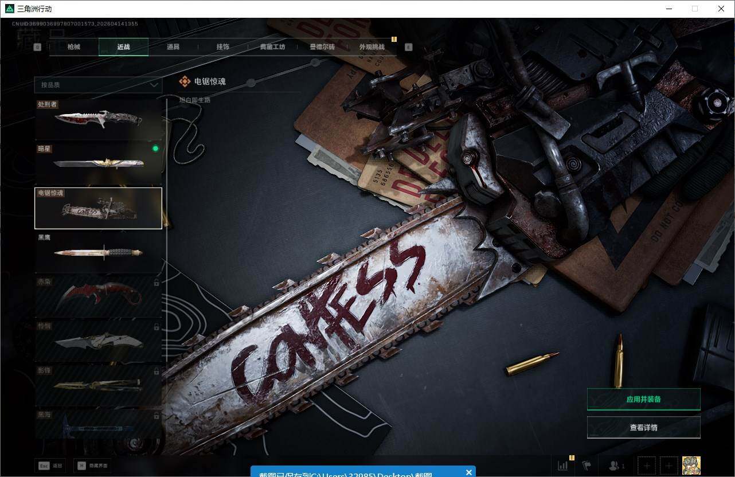Close the screenshot saved notification
Viewport: 735px width, 477px height.
(468, 472)
